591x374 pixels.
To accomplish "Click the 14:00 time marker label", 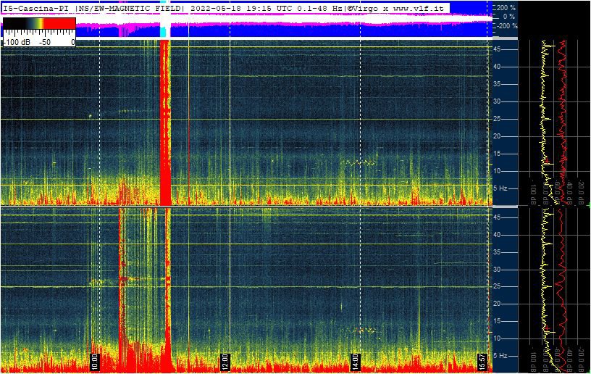I will (355, 359).
